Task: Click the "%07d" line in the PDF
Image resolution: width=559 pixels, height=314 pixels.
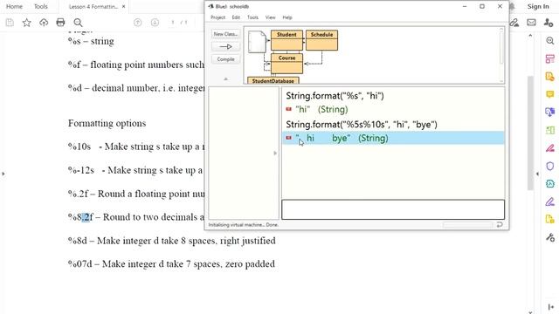Action: coord(171,263)
